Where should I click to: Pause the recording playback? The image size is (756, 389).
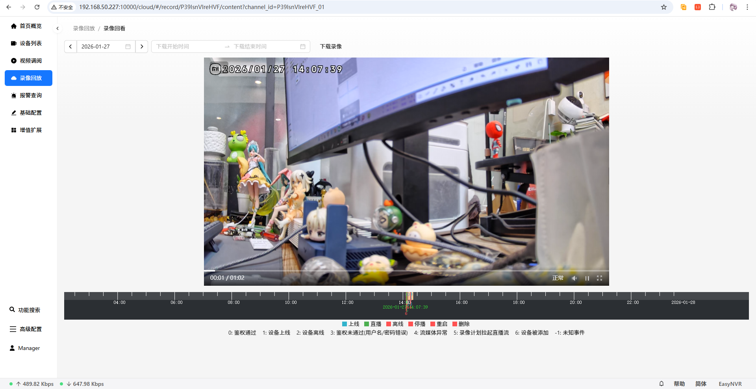pos(587,278)
